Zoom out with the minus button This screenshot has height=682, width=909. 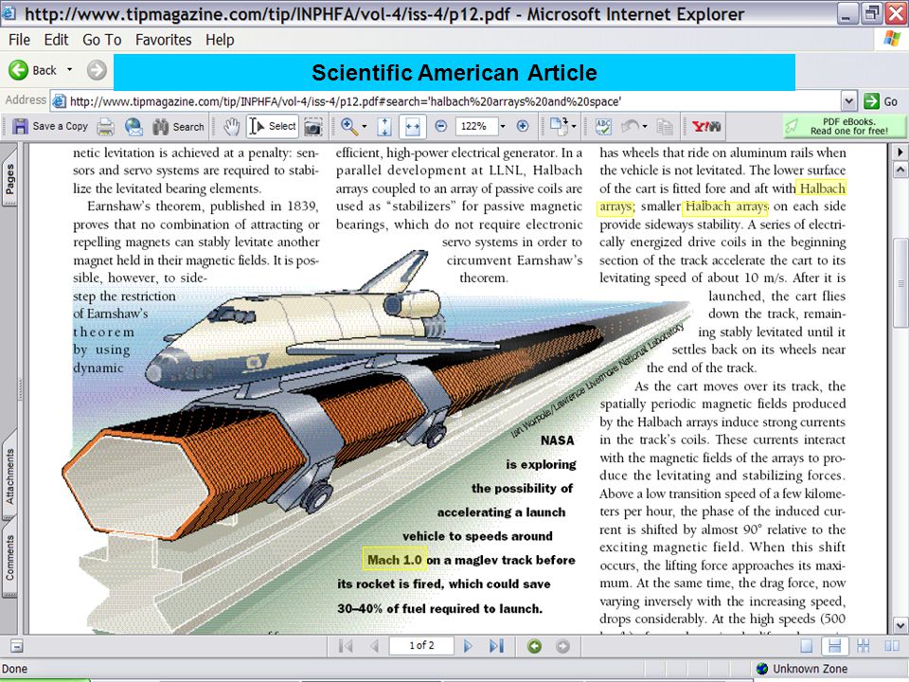pos(441,126)
